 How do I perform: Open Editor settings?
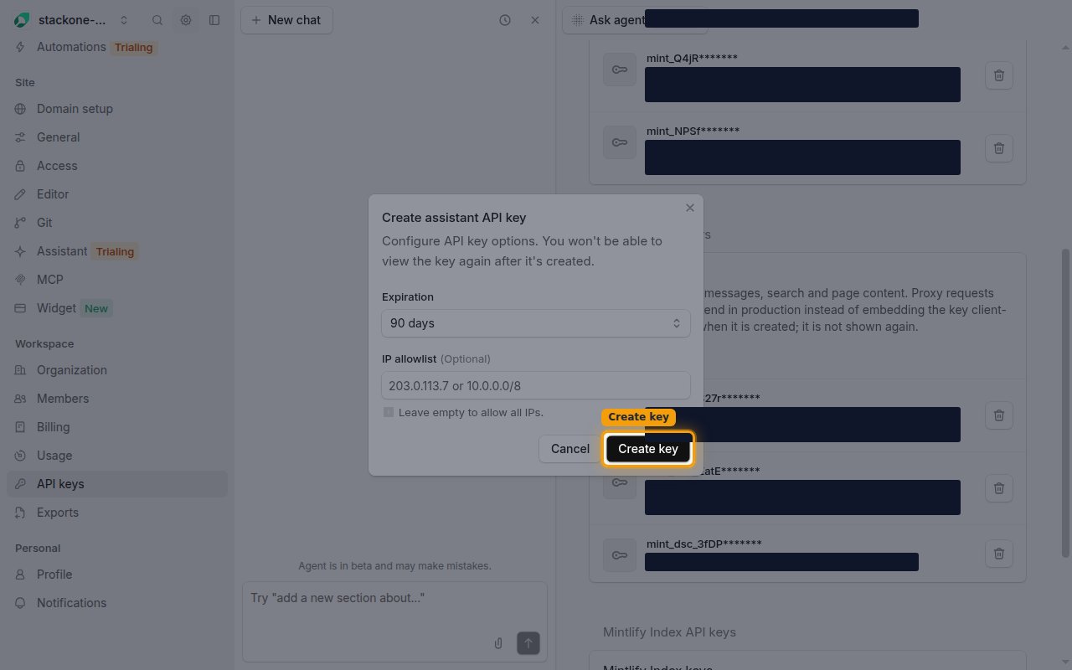(117, 194)
